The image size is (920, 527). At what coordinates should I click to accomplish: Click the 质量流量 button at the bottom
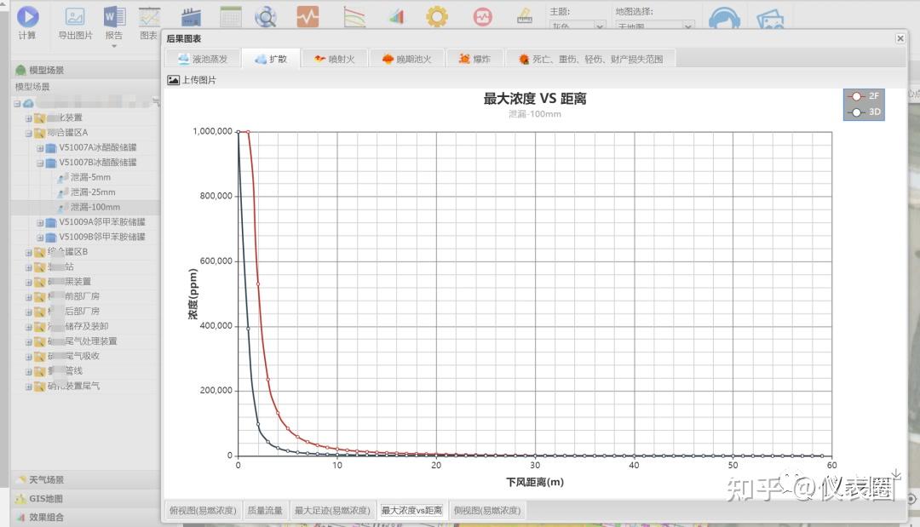point(264,510)
